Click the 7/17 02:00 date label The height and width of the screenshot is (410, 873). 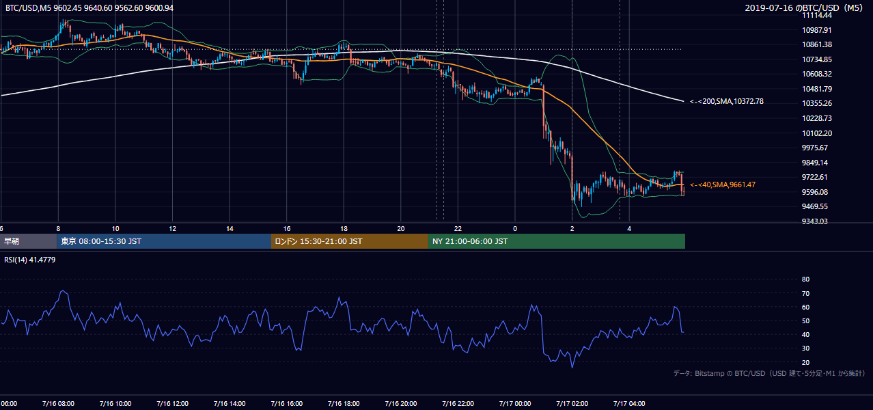572,404
